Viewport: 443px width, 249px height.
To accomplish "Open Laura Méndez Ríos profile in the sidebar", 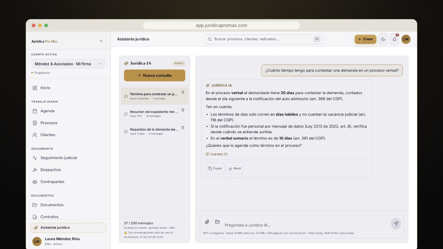I will tap(68, 241).
